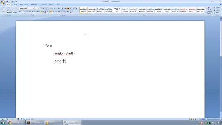Apply the Subtitle style
This screenshot has height=125, width=222.
[126, 10]
